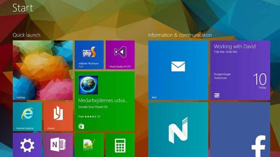Open PC Settings gear tile

pos(27,145)
